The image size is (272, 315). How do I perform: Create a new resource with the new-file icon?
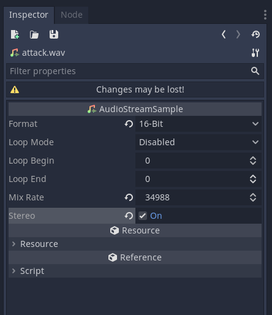[15, 34]
